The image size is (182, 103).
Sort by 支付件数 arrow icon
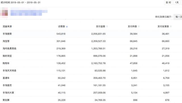pyautogui.click(x=139, y=27)
